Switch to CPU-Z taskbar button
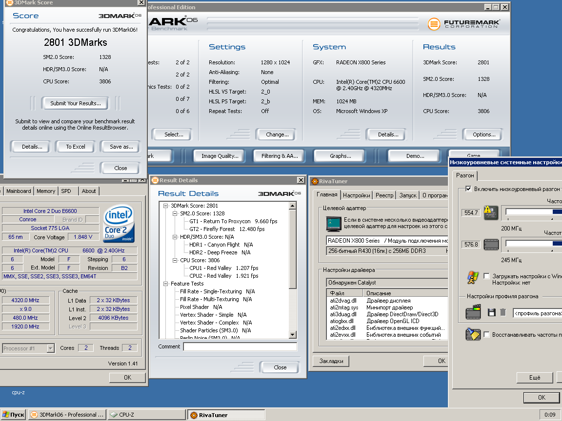The height and width of the screenshot is (421, 562). [x=146, y=415]
